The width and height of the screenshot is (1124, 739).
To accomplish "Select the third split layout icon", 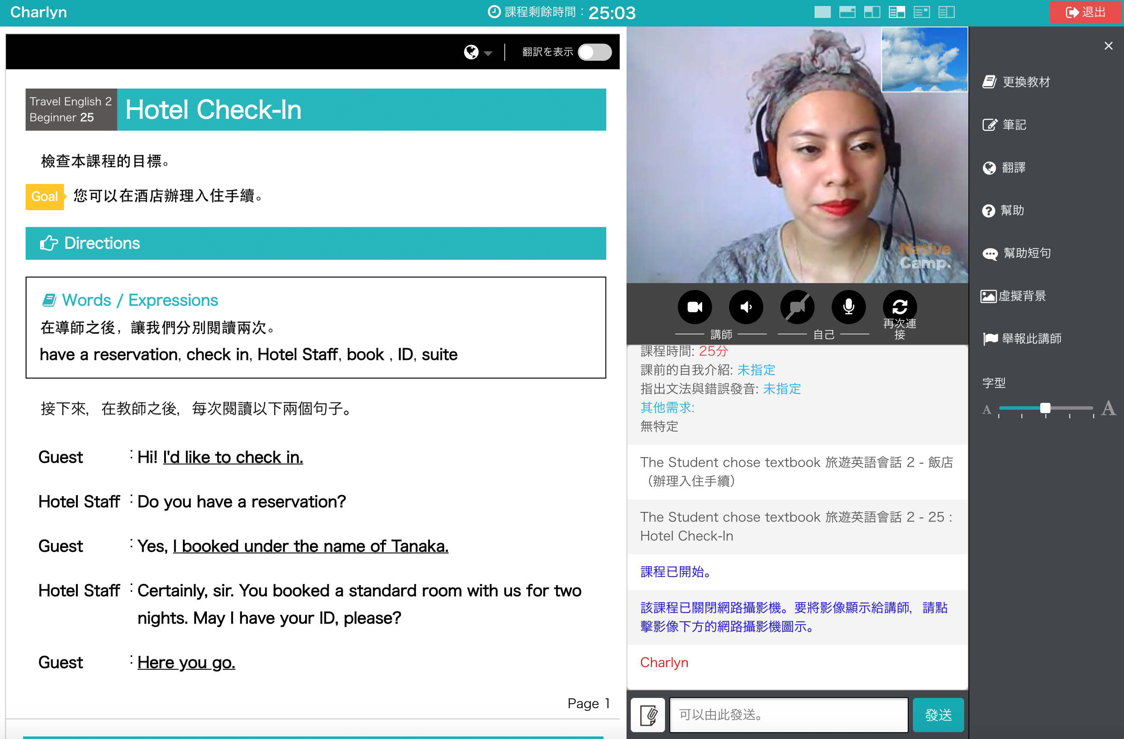I will point(872,12).
